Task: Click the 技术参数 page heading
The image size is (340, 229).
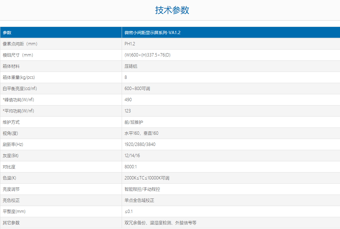Action: pos(172,10)
